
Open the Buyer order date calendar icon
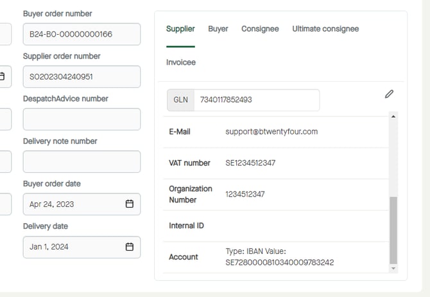click(130, 204)
